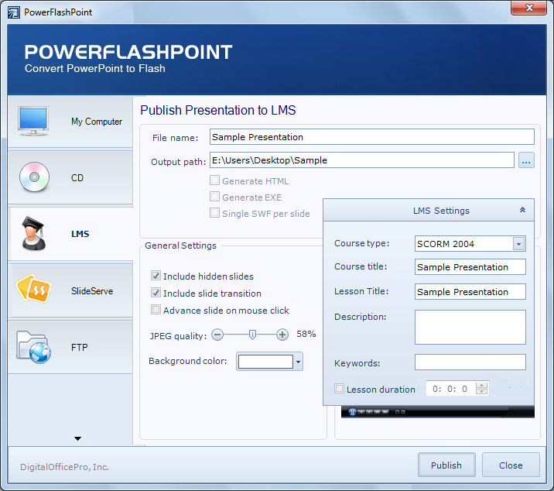Click the JPEG quality slider thumb
Screen dimensions: 554x491
click(x=252, y=335)
